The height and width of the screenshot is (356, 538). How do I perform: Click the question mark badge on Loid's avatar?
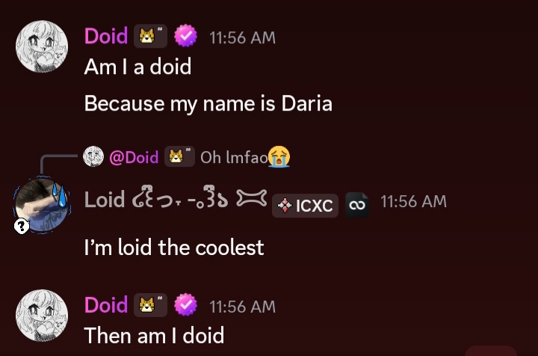tap(22, 227)
